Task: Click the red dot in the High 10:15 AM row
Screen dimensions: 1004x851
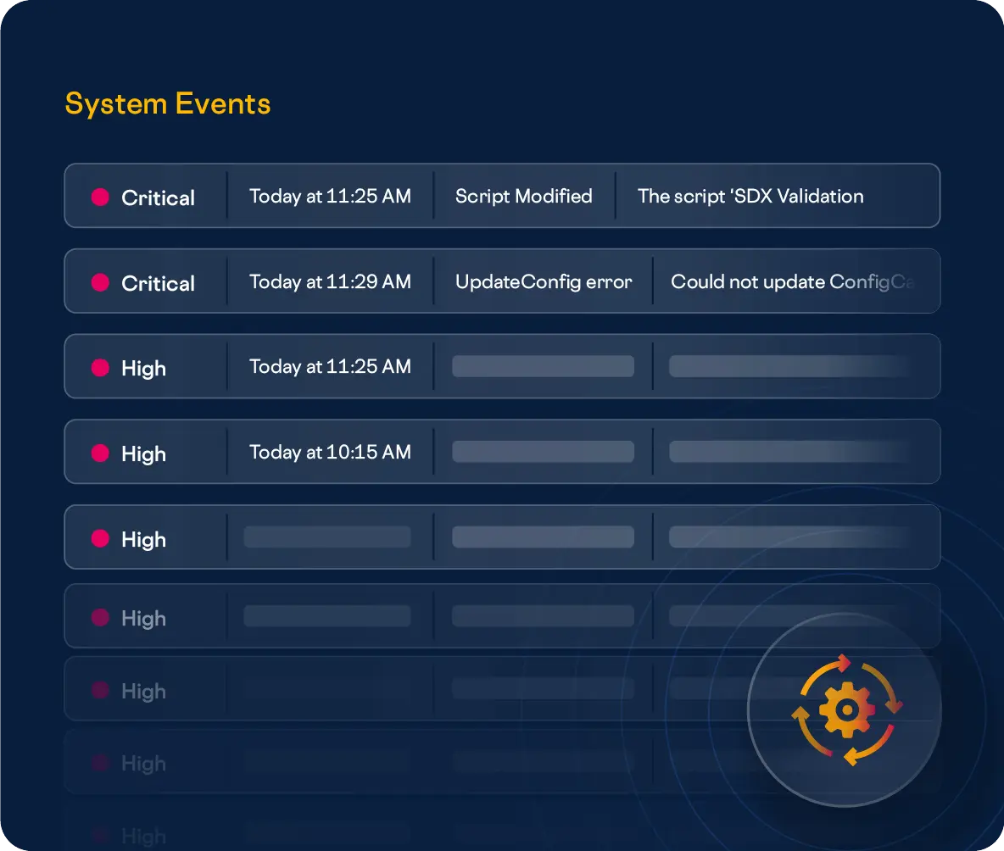Action: click(x=100, y=453)
